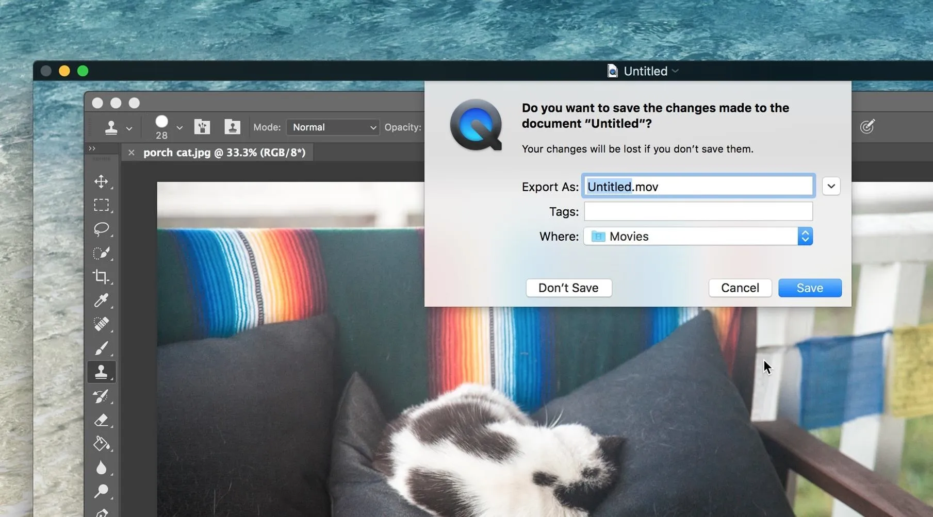This screenshot has height=517, width=933.
Task: Close the porch cat.jpg tab
Action: (x=132, y=153)
